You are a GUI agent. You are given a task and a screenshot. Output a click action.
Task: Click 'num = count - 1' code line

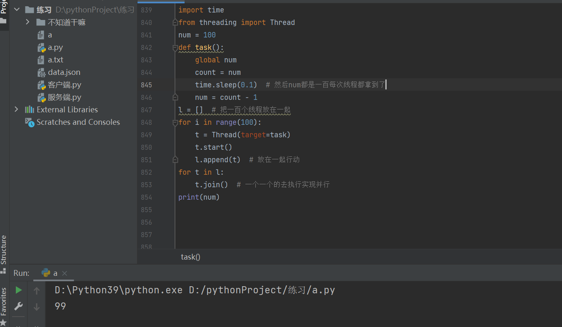tap(226, 97)
